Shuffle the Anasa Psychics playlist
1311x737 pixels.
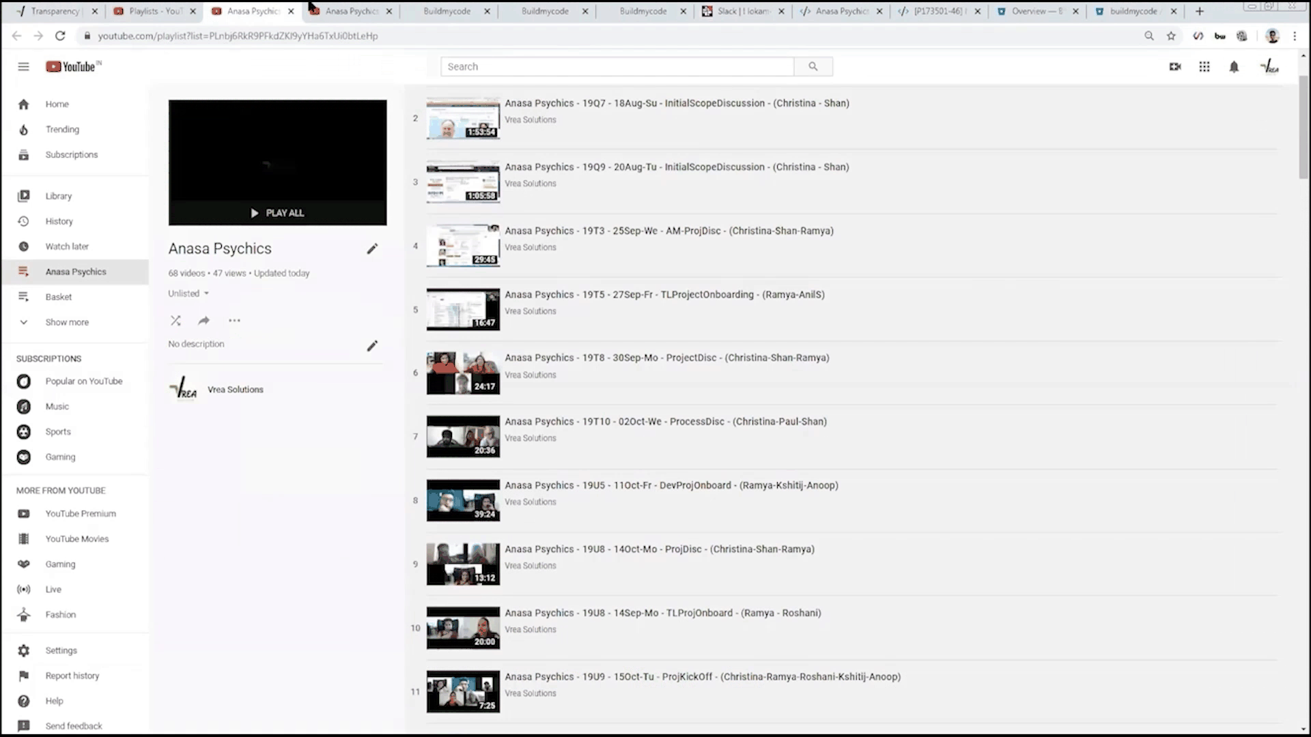click(175, 320)
